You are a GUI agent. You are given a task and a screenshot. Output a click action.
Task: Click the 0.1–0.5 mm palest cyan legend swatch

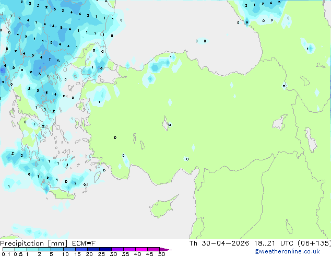point(9,249)
